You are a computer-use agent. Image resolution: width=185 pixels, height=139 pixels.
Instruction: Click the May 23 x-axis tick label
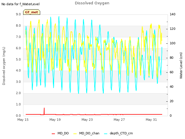(87, 120)
